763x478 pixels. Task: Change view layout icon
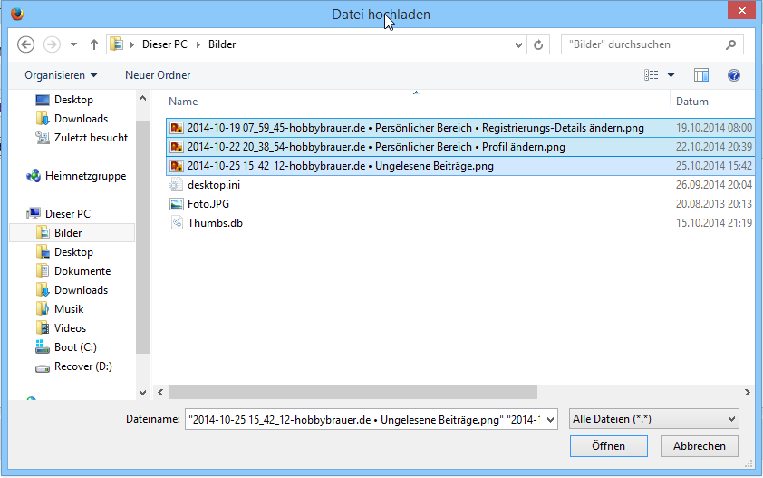(x=651, y=75)
